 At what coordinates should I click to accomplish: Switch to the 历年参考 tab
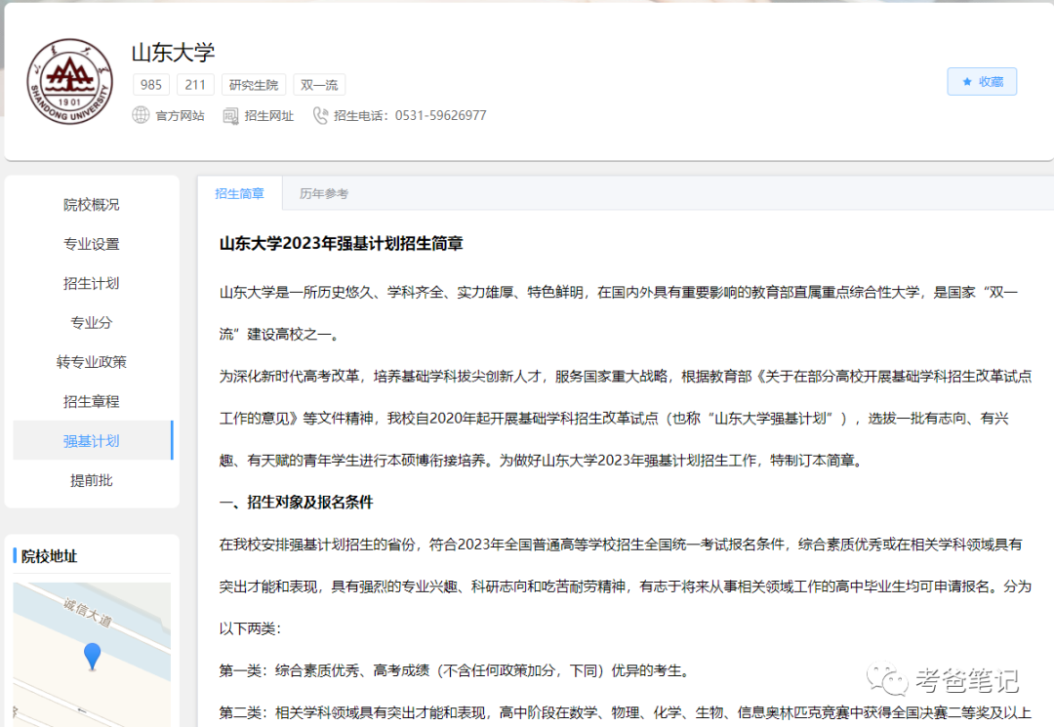(x=324, y=193)
